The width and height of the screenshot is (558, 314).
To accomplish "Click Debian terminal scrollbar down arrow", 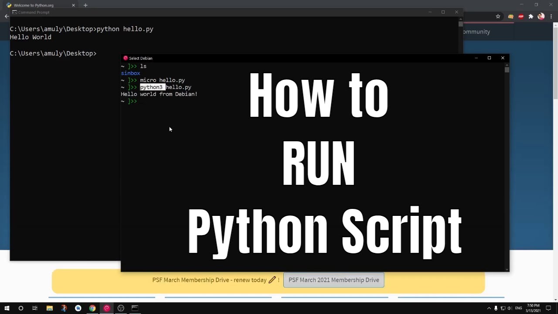I will click(x=507, y=269).
